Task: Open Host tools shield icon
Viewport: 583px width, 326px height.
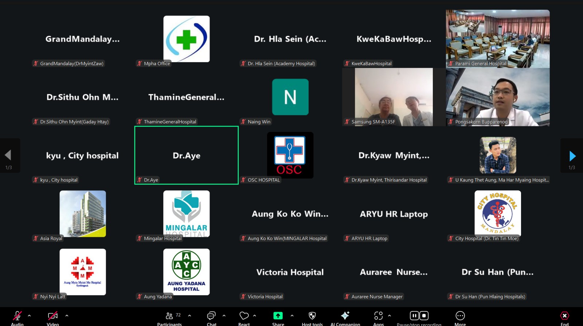Action: 312,316
